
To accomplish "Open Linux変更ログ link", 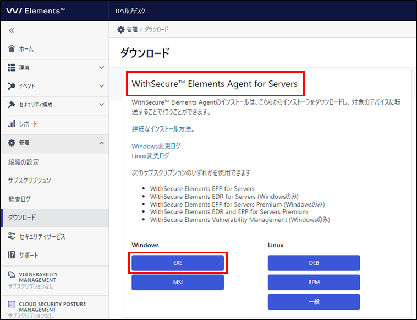I will (x=151, y=156).
